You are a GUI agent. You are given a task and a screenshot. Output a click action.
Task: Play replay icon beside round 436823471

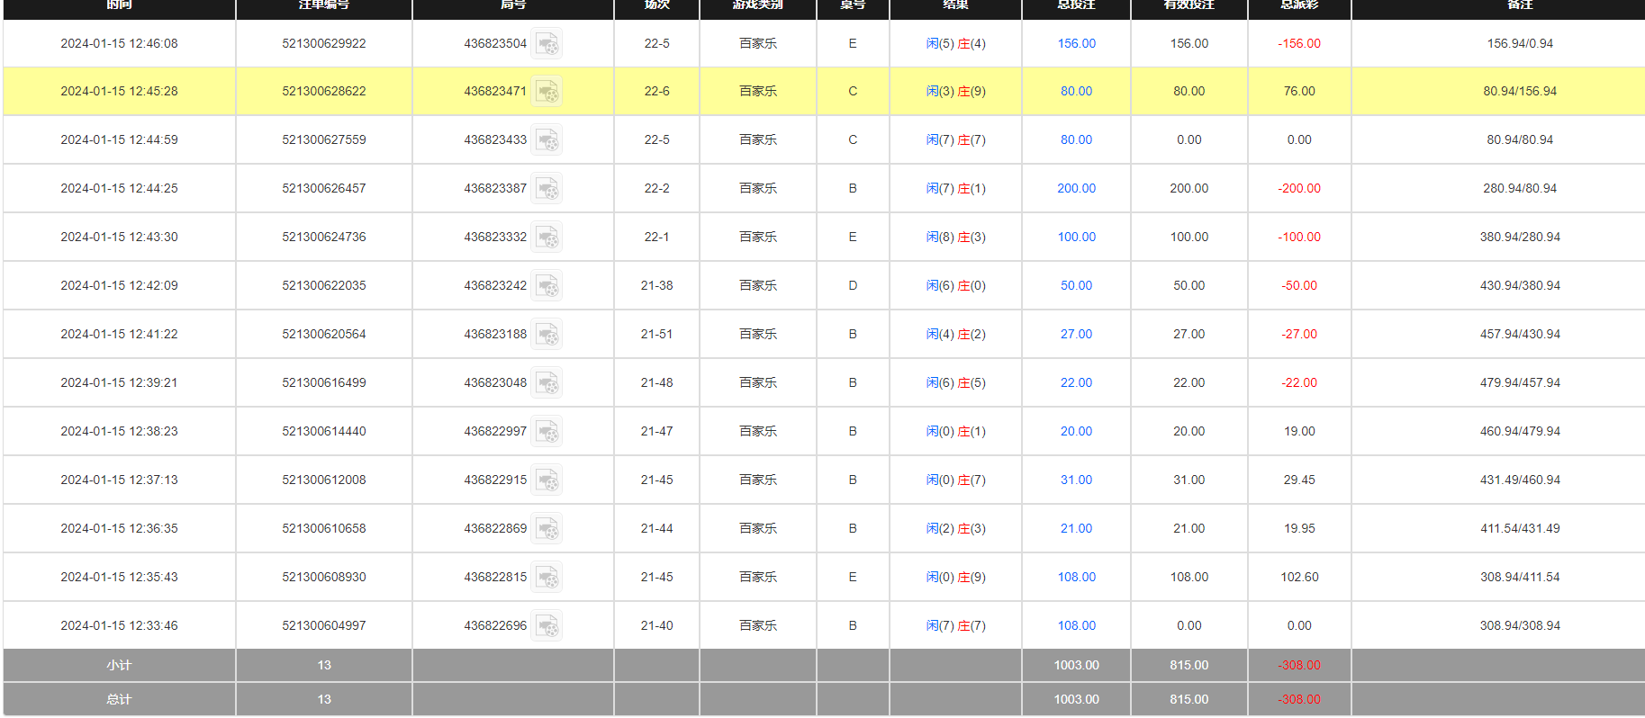(x=547, y=92)
